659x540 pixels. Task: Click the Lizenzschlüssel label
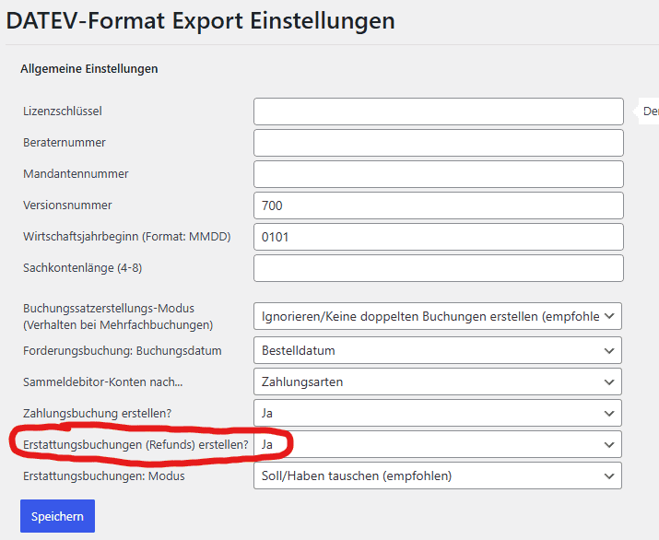pos(63,112)
